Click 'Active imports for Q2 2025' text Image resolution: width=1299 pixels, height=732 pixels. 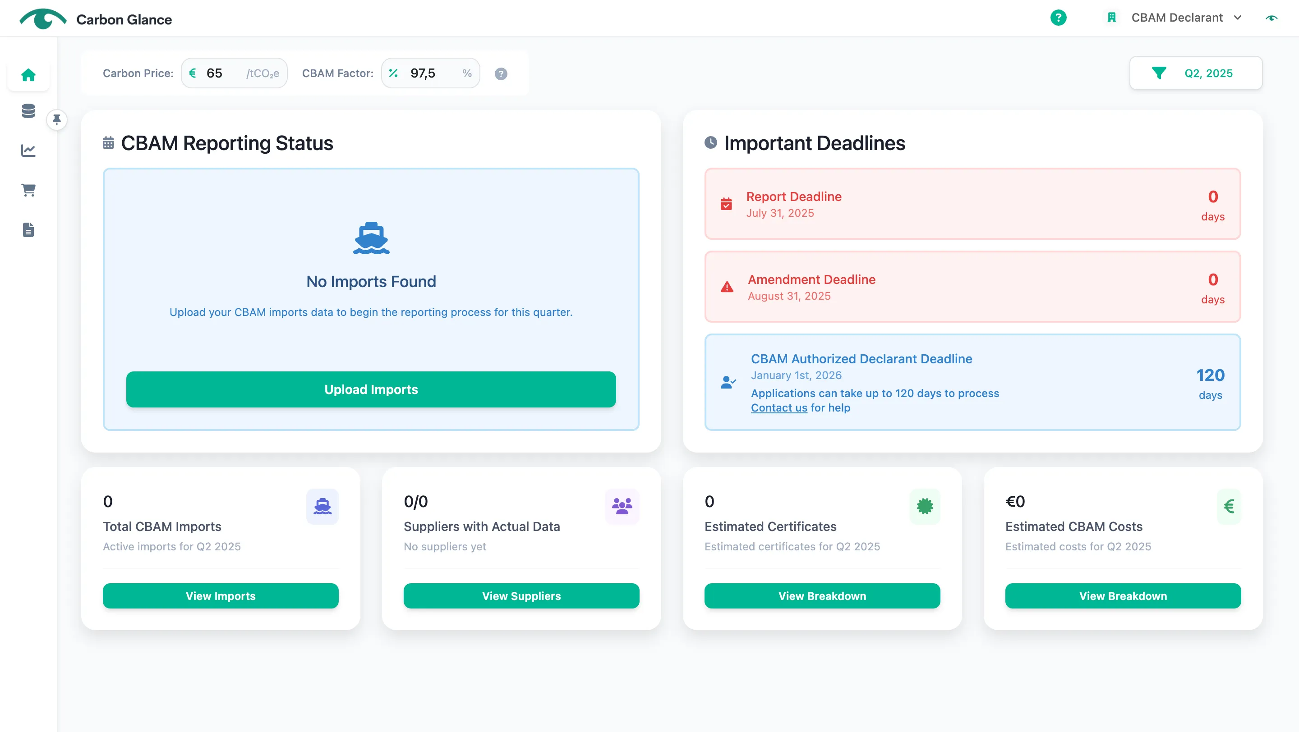(x=172, y=547)
